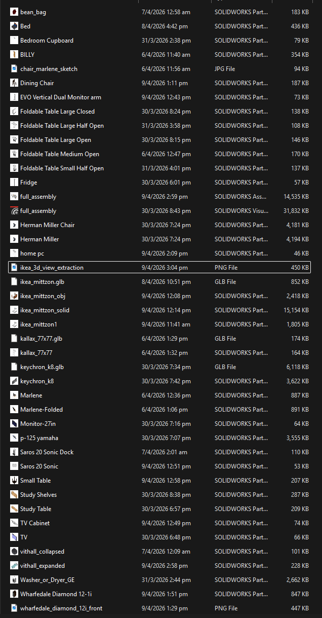
Task: Click the Washer_or_Dryer_GE file icon
Action: coord(14,579)
